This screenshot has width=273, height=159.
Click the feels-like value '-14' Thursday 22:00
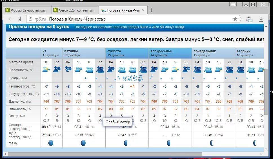(57, 94)
